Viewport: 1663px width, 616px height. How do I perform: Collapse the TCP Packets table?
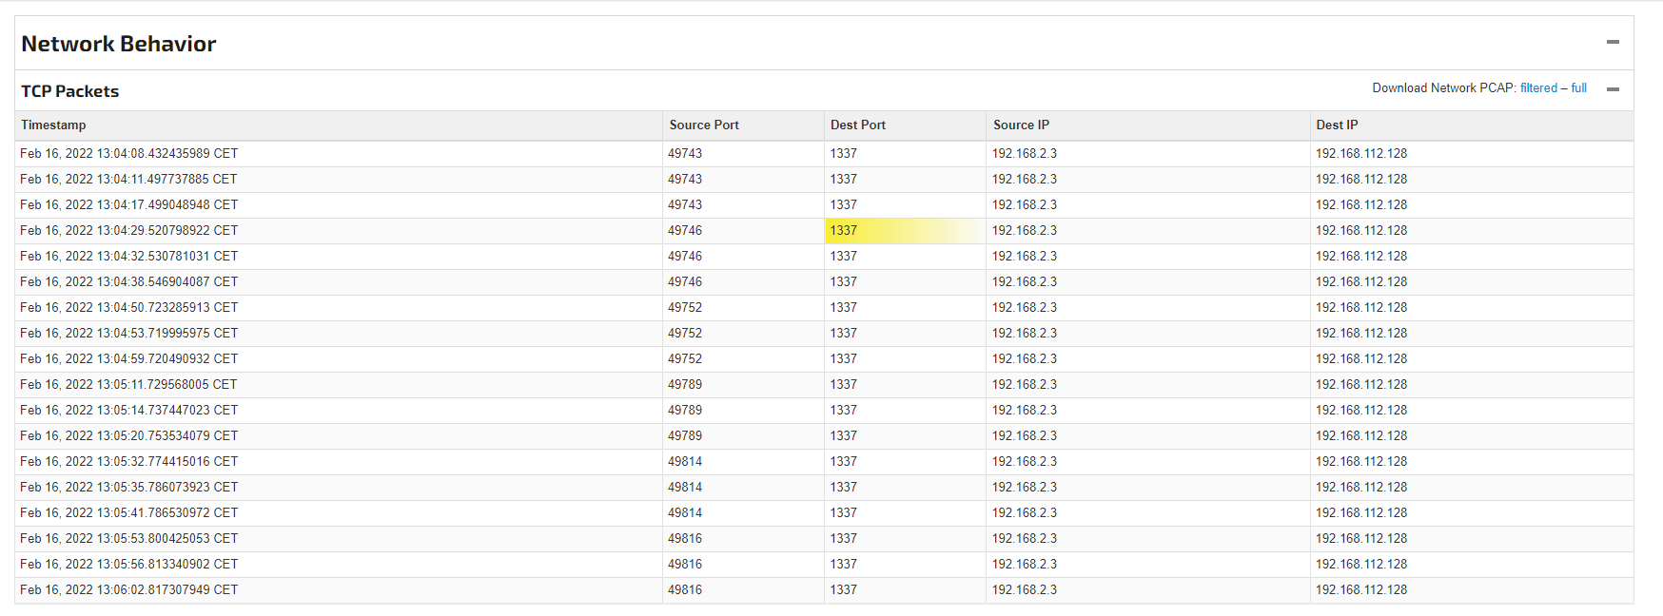coord(1613,89)
